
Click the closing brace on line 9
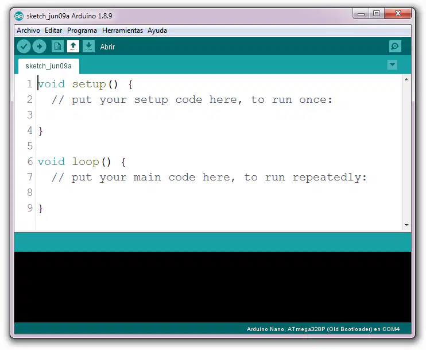click(x=41, y=209)
